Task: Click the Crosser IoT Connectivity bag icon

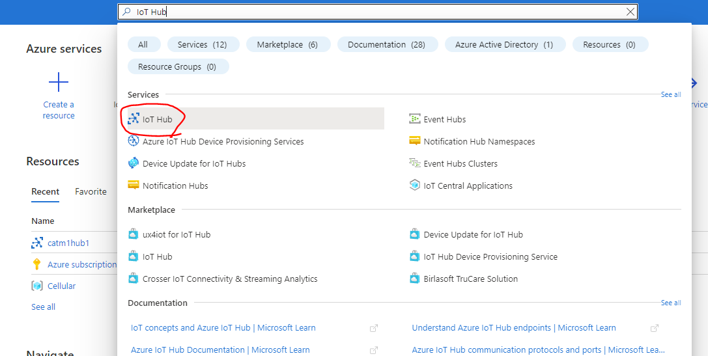Action: coord(134,279)
